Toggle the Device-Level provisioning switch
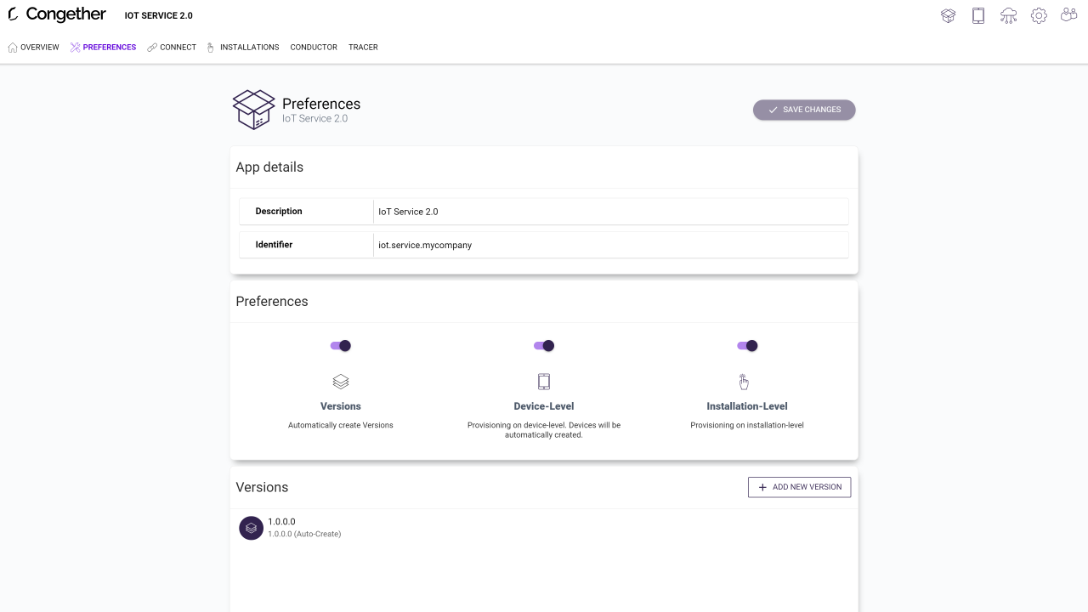Screen dimensions: 1088x612 coord(544,346)
